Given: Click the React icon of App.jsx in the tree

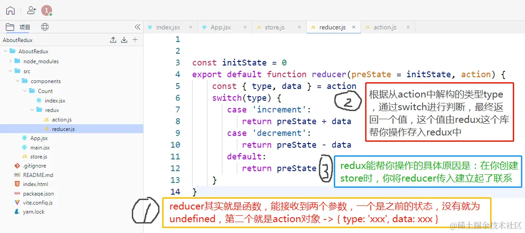Looking at the screenshot, I should click(24, 138).
